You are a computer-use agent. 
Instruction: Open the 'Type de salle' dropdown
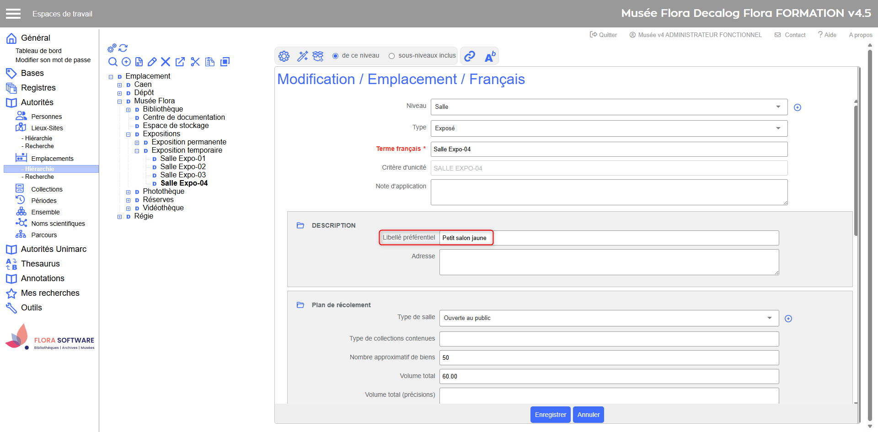pyautogui.click(x=609, y=318)
